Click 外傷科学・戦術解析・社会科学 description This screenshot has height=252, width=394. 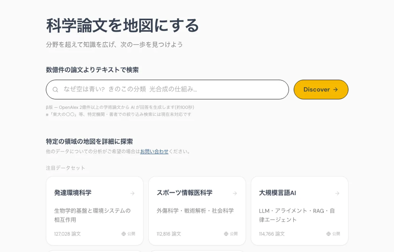195,211
